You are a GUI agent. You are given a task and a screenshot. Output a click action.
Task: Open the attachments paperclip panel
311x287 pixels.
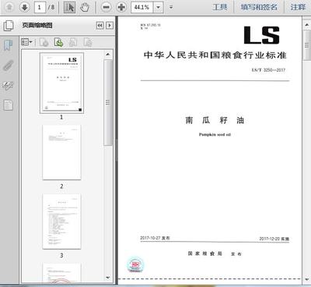pyautogui.click(x=8, y=66)
